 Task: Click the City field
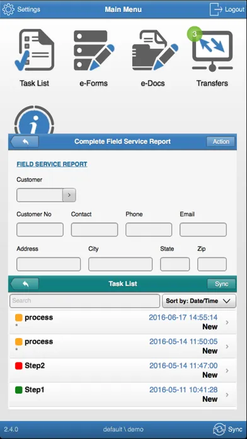(x=120, y=264)
